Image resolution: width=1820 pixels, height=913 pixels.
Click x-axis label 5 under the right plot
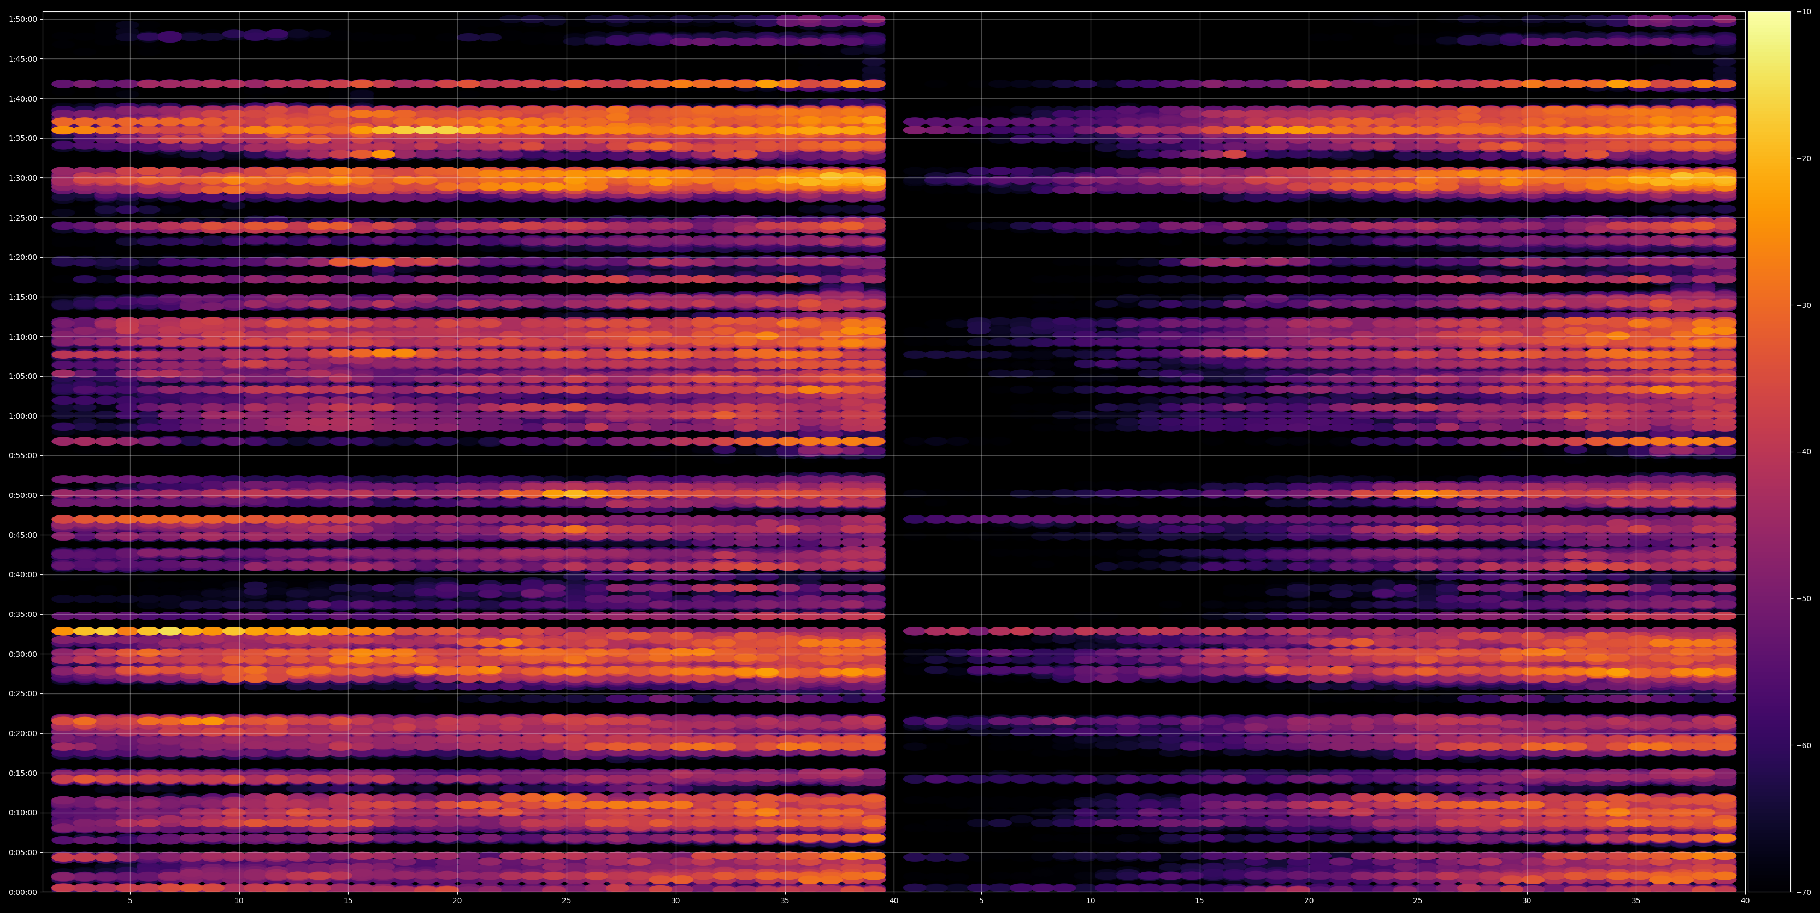point(981,901)
